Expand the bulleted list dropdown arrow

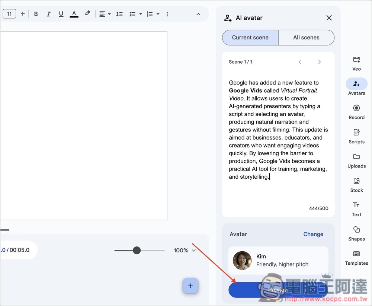tap(141, 14)
